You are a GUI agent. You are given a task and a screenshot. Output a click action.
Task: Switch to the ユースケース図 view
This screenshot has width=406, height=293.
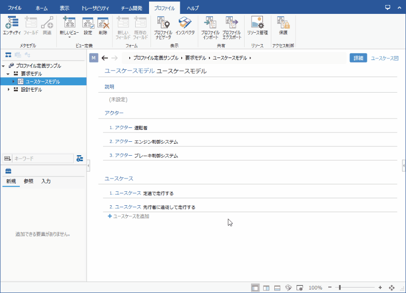[385, 58]
